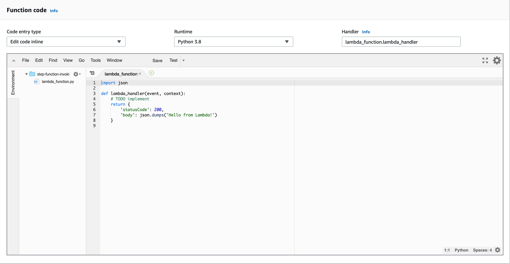The height and width of the screenshot is (264, 510).
Task: Click the Handler input field
Action: click(x=401, y=42)
